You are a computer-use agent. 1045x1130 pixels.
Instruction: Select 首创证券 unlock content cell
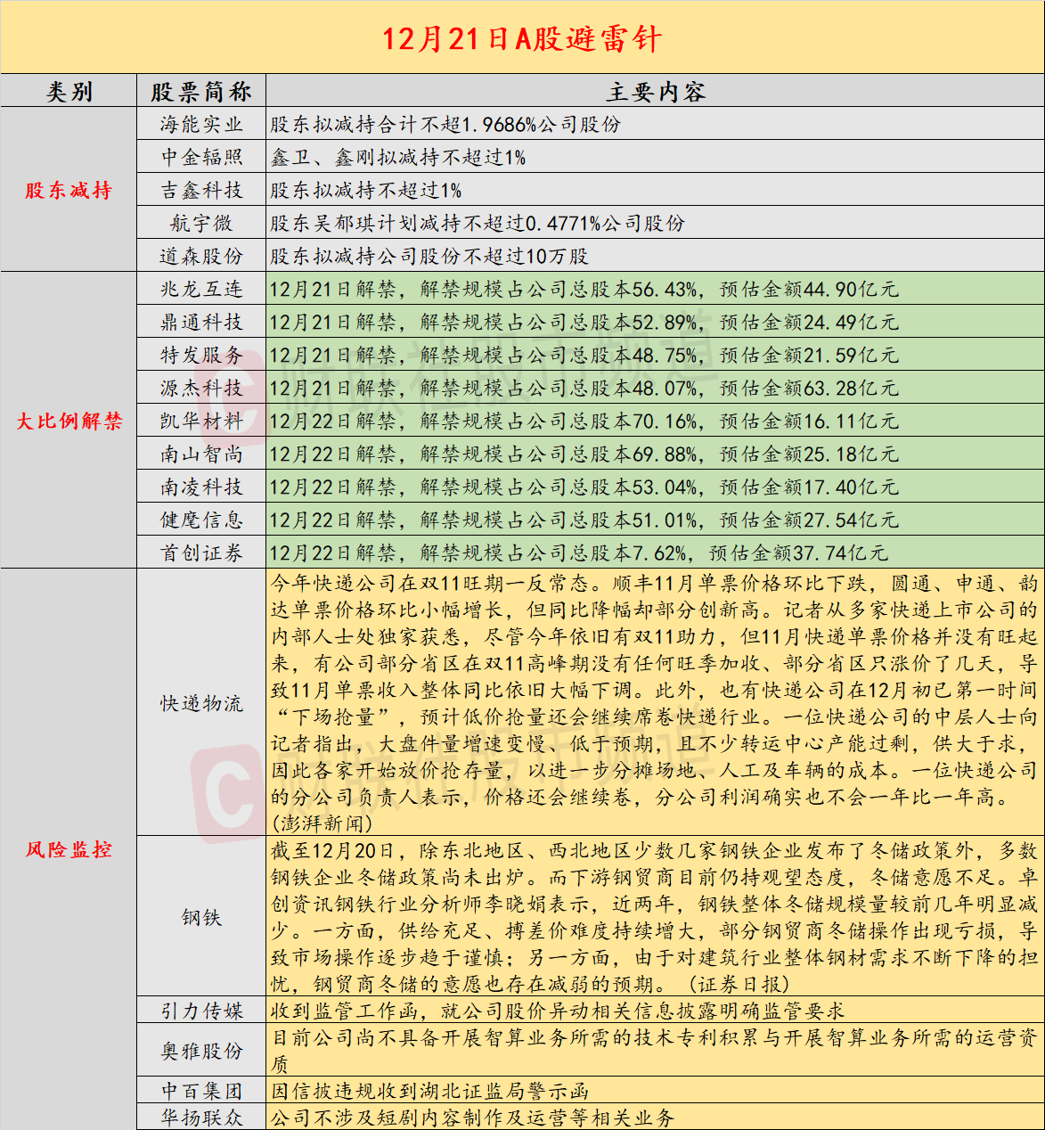click(x=578, y=553)
